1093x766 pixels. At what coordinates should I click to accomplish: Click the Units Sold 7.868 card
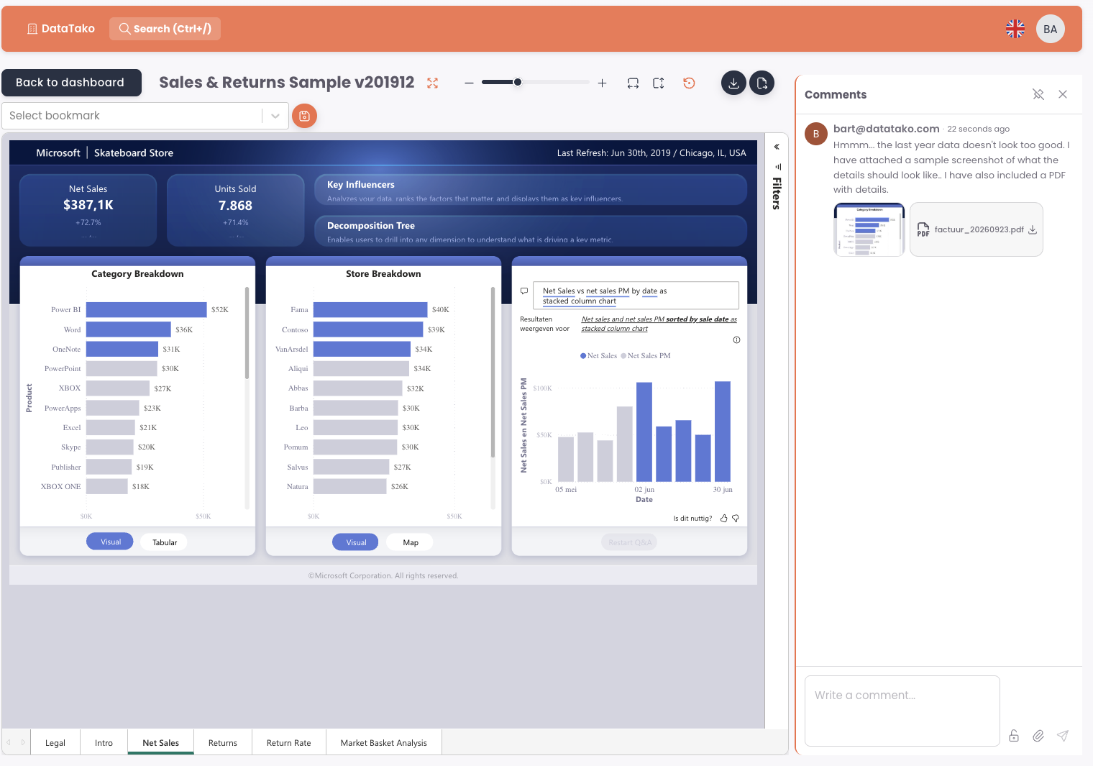coord(236,210)
